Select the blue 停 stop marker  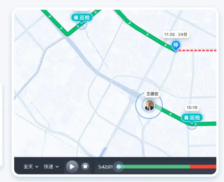pyautogui.click(x=176, y=46)
